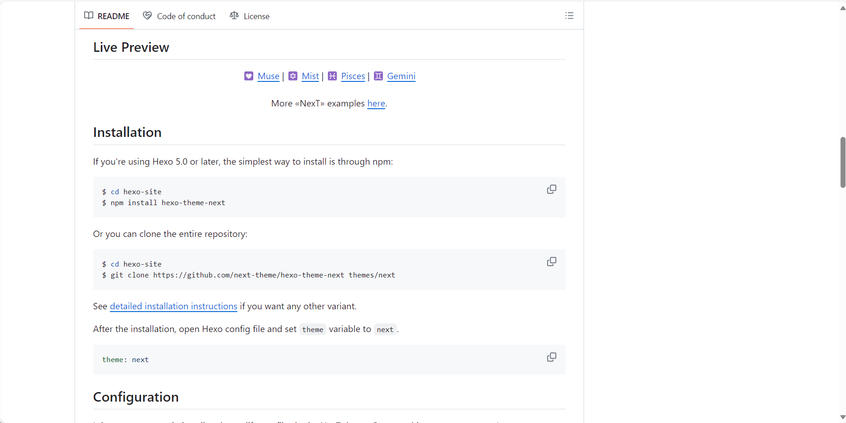Open the Code of conduct tab
The width and height of the screenshot is (846, 423).
coord(179,16)
